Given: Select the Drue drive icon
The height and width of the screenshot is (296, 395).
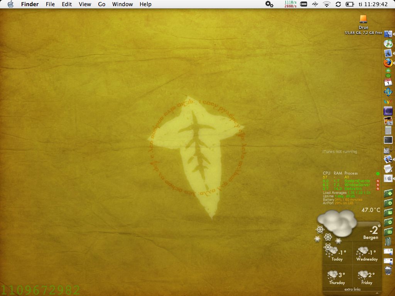Looking at the screenshot, I should (x=363, y=19).
